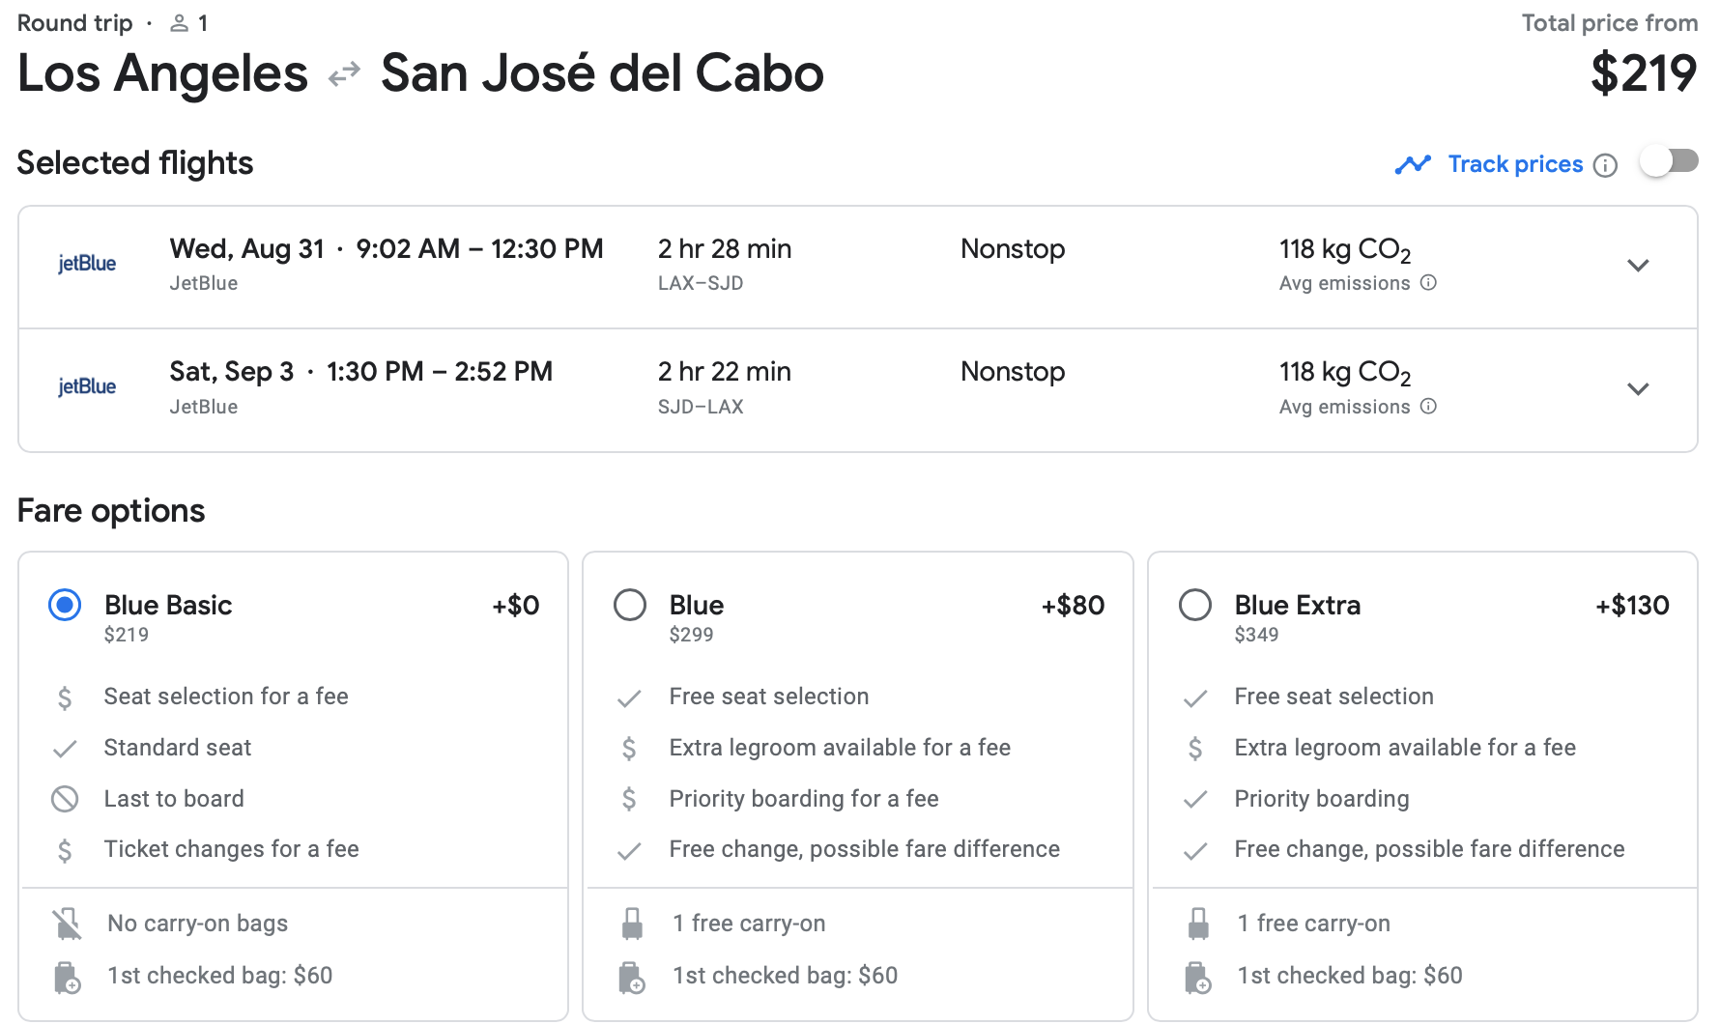Select the Blue Basic fare radio button
Image resolution: width=1720 pixels, height=1024 pixels.
65,606
